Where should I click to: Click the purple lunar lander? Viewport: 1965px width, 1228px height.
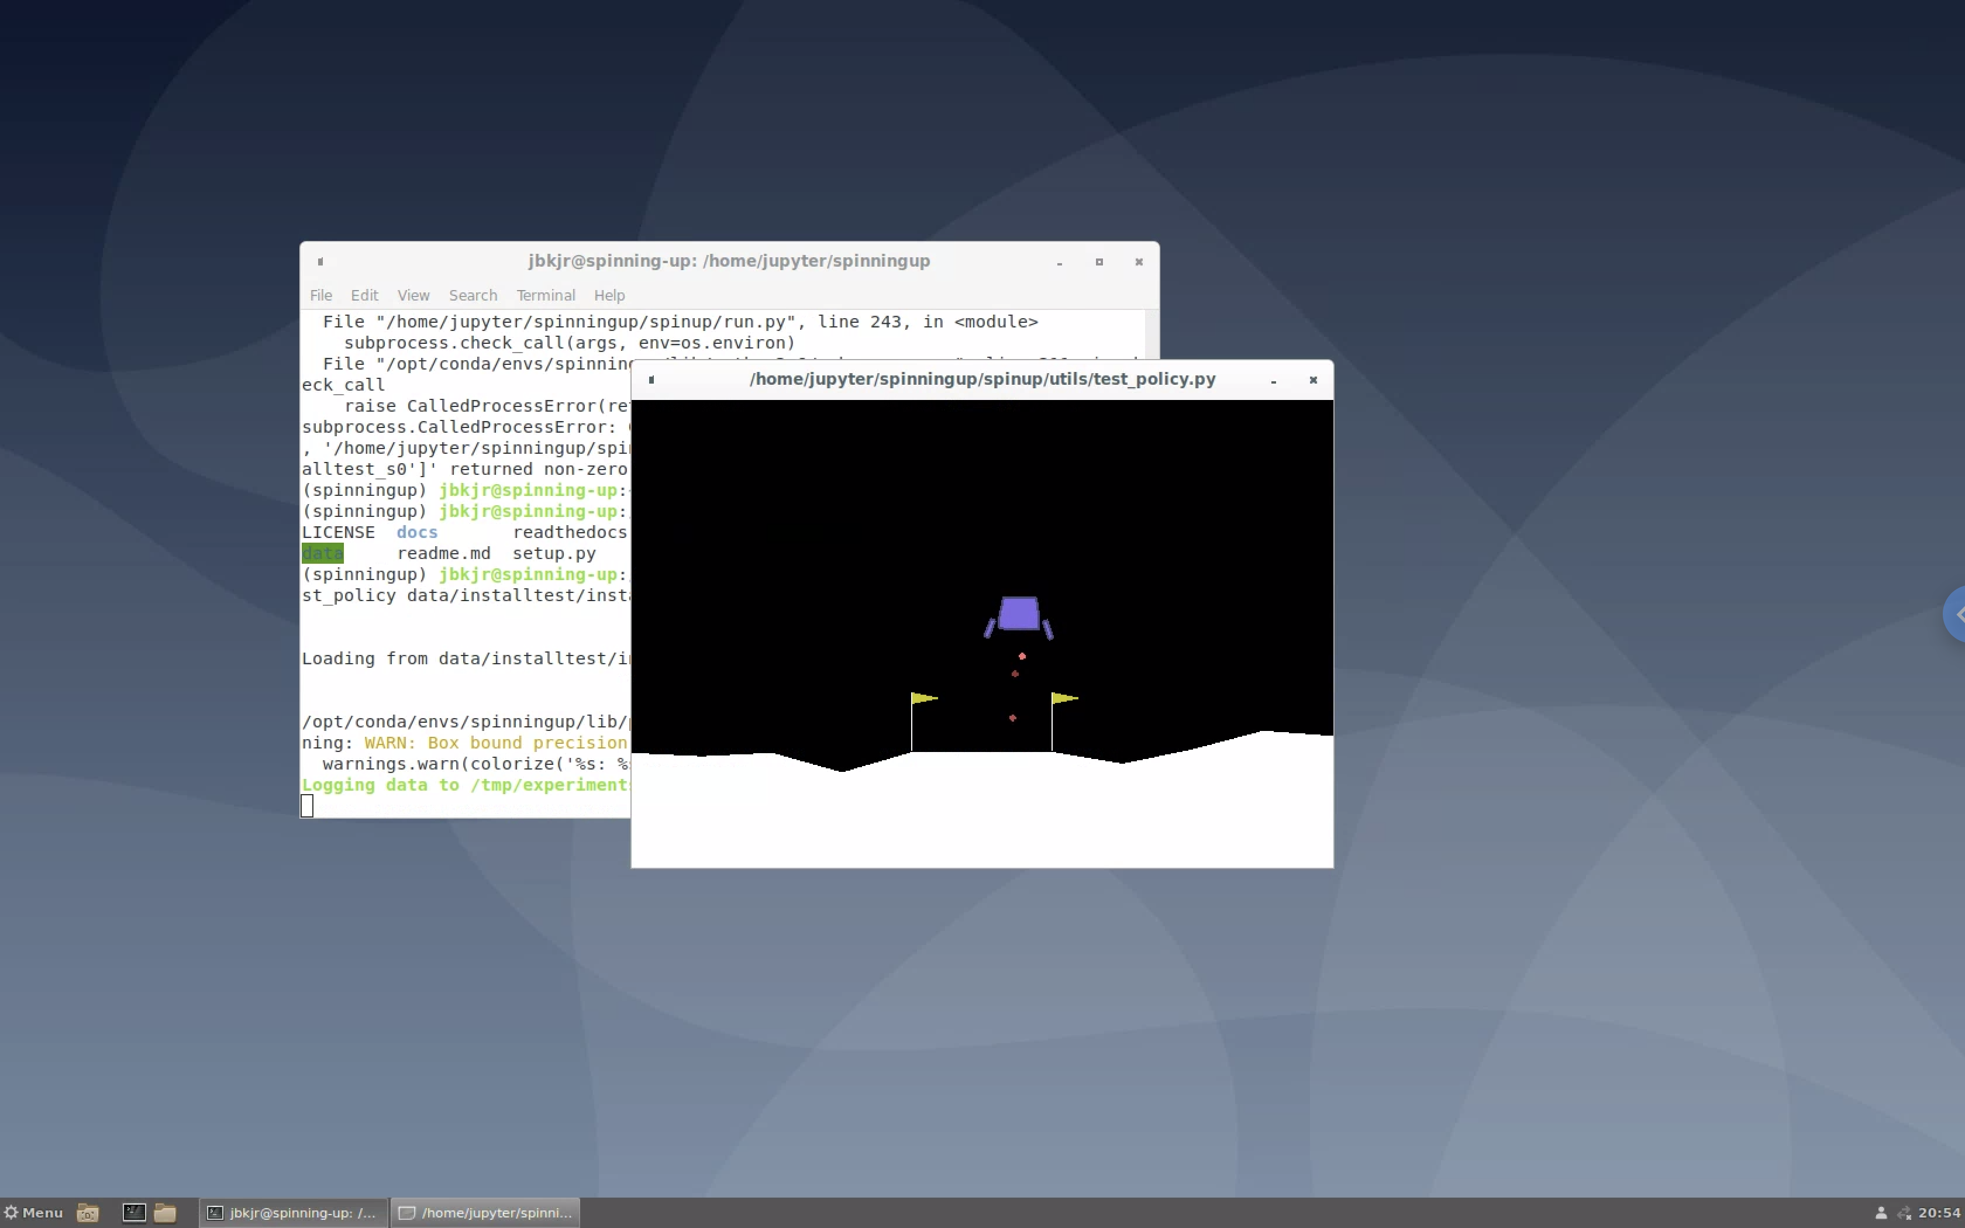1019,616
